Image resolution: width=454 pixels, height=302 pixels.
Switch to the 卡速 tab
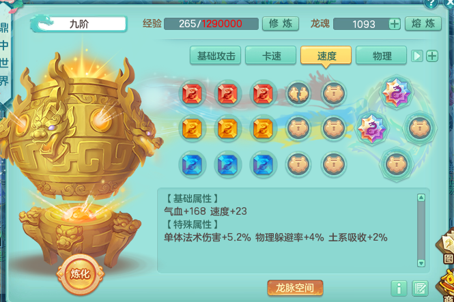coord(271,55)
